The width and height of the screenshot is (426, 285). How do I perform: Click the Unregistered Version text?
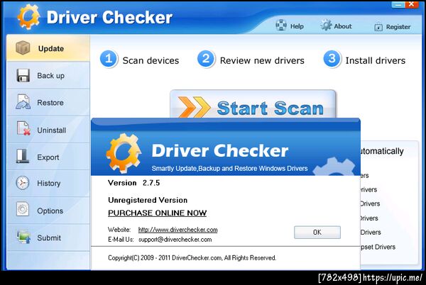pyautogui.click(x=148, y=200)
